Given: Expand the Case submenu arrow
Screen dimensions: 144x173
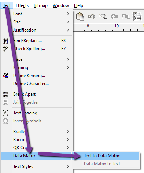Looking at the screenshot, I should click(x=68, y=59).
